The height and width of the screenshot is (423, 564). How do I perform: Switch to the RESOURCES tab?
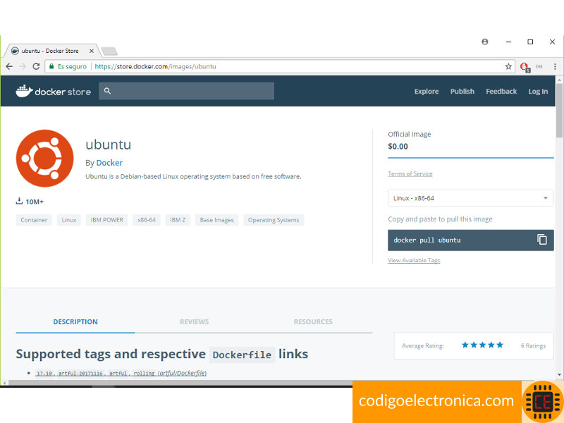pyautogui.click(x=313, y=321)
